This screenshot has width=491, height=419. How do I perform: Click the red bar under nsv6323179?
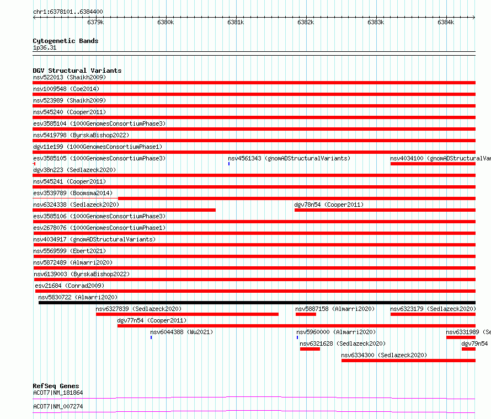pyautogui.click(x=433, y=314)
